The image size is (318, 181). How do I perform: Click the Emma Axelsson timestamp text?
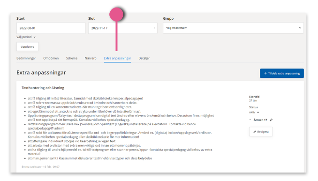40,167
